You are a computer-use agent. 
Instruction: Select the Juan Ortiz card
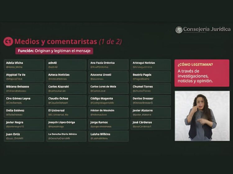click(24, 136)
